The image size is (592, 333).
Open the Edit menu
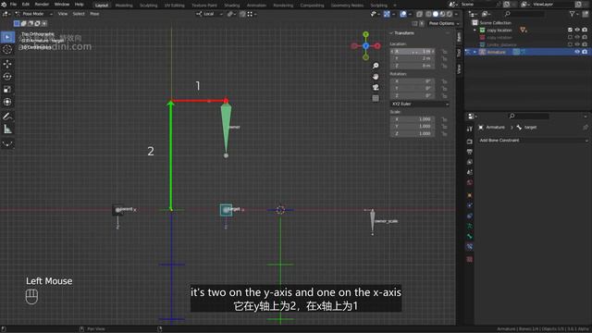26,4
